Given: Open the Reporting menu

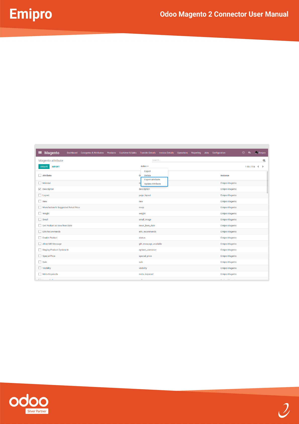Looking at the screenshot, I should (x=196, y=153).
